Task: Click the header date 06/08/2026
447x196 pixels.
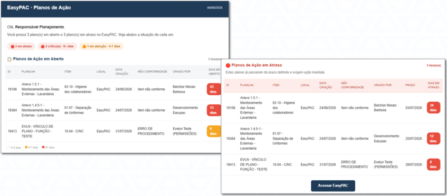Action: (x=214, y=8)
